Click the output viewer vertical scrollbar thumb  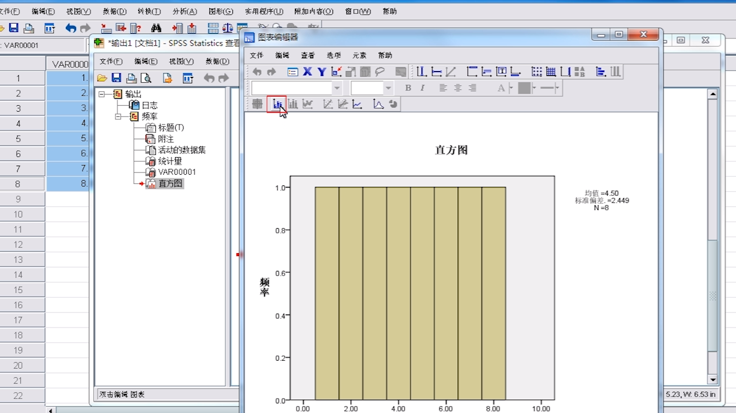pyautogui.click(x=712, y=295)
